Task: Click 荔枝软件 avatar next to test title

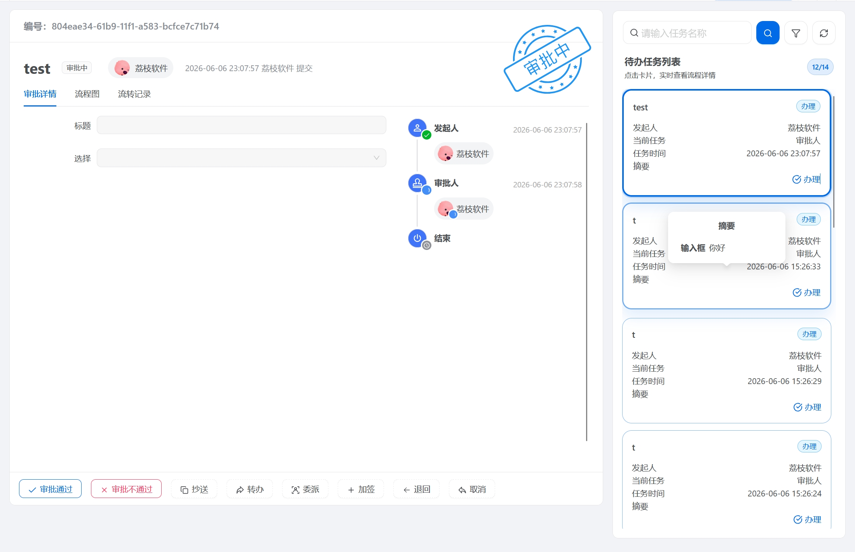Action: [x=122, y=68]
